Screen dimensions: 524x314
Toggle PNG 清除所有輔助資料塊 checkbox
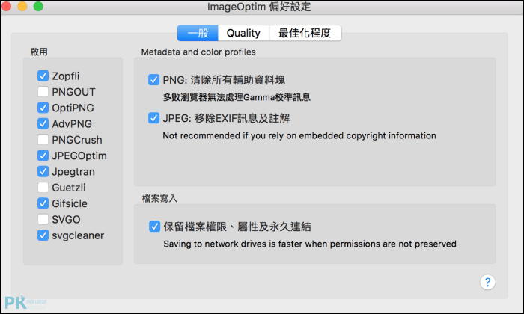[x=153, y=80]
